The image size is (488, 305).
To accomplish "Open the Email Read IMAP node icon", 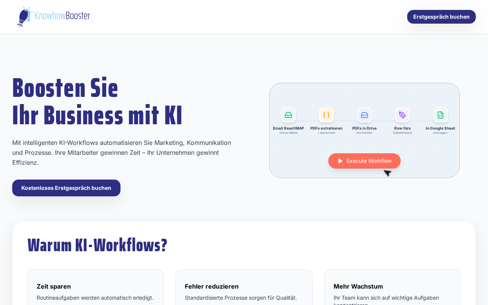I will 288,115.
